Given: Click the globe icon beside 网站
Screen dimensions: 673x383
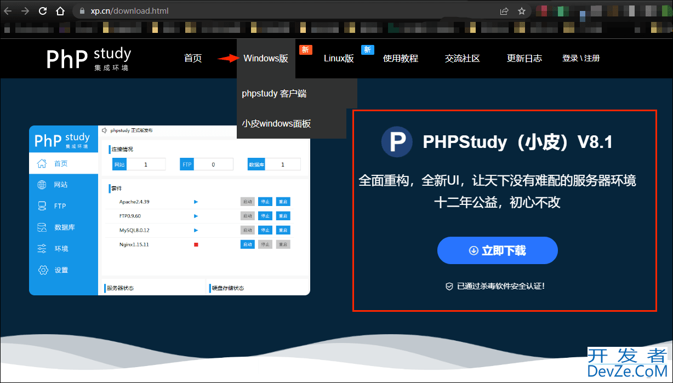Looking at the screenshot, I should click(x=42, y=185).
